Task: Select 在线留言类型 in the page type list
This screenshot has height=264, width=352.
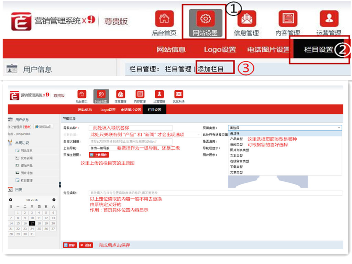Action: pyautogui.click(x=239, y=161)
